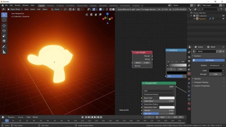Open the Christensen-Burley subsurface dropdown
This screenshot has width=226, height=127.
click(159, 95)
